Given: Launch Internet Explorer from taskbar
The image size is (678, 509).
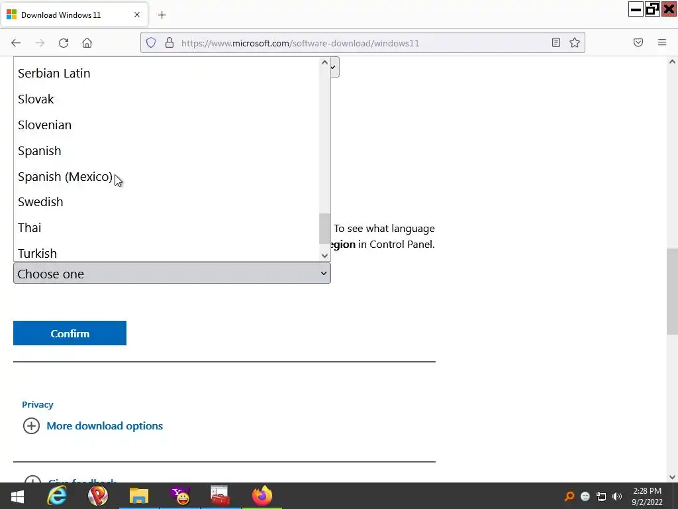Looking at the screenshot, I should 57,496.
